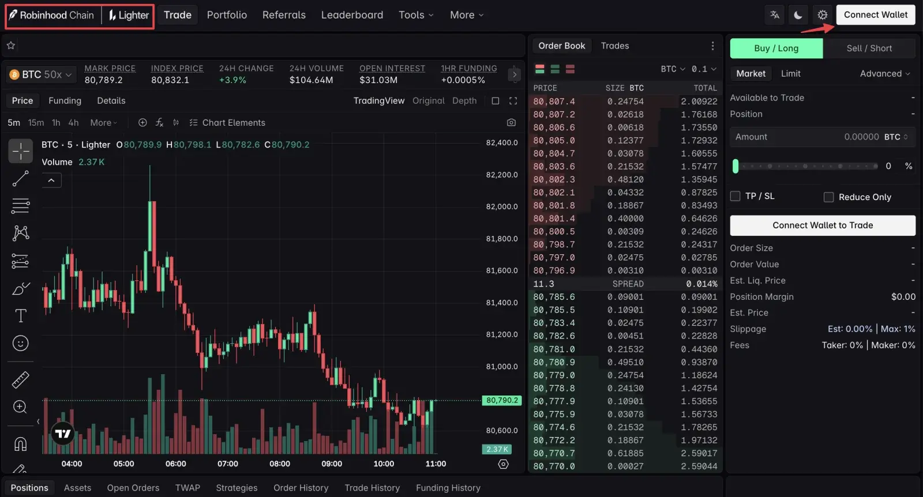Activate the zoom in tool
The height and width of the screenshot is (497, 923).
pos(21,407)
